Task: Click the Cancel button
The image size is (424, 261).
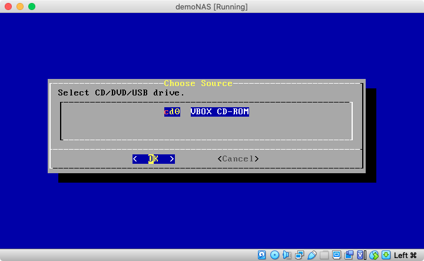Action: (x=238, y=158)
